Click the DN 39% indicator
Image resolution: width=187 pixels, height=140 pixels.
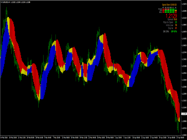coord(166,32)
